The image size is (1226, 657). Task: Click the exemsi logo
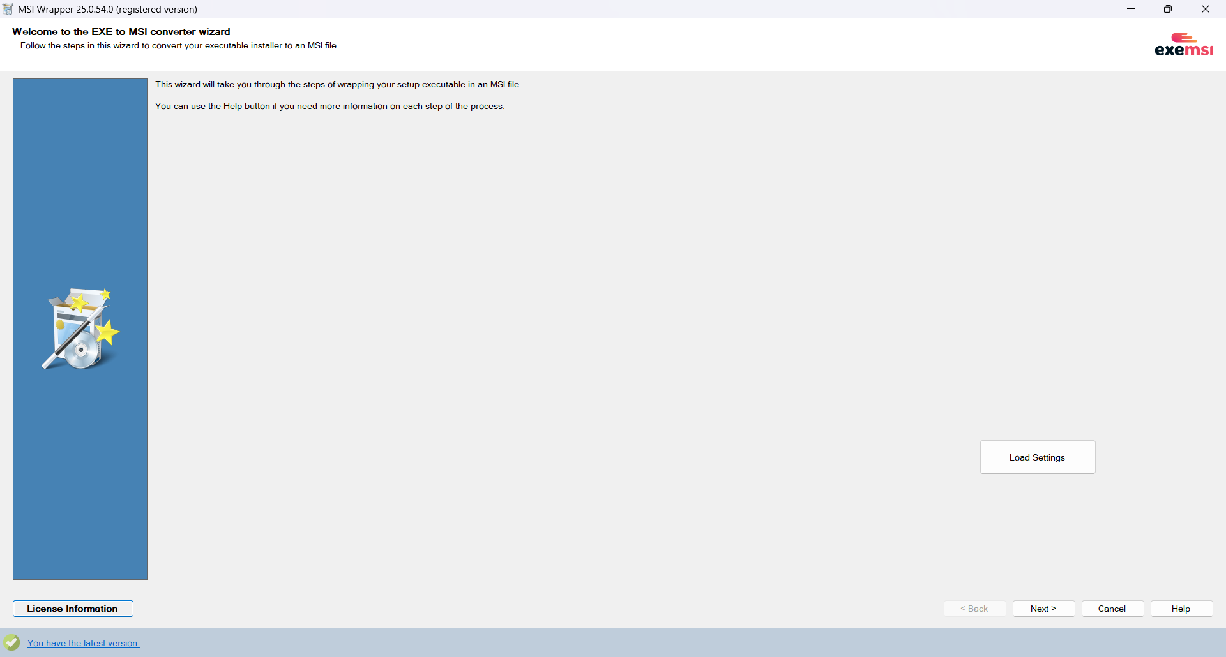[x=1184, y=45]
